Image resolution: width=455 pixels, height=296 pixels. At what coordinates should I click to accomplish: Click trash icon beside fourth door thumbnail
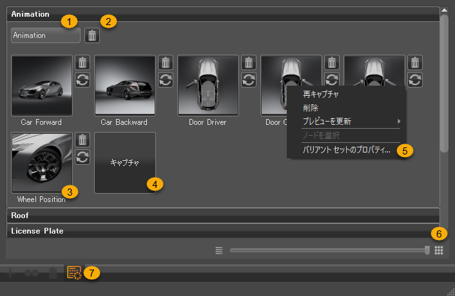(x=332, y=62)
